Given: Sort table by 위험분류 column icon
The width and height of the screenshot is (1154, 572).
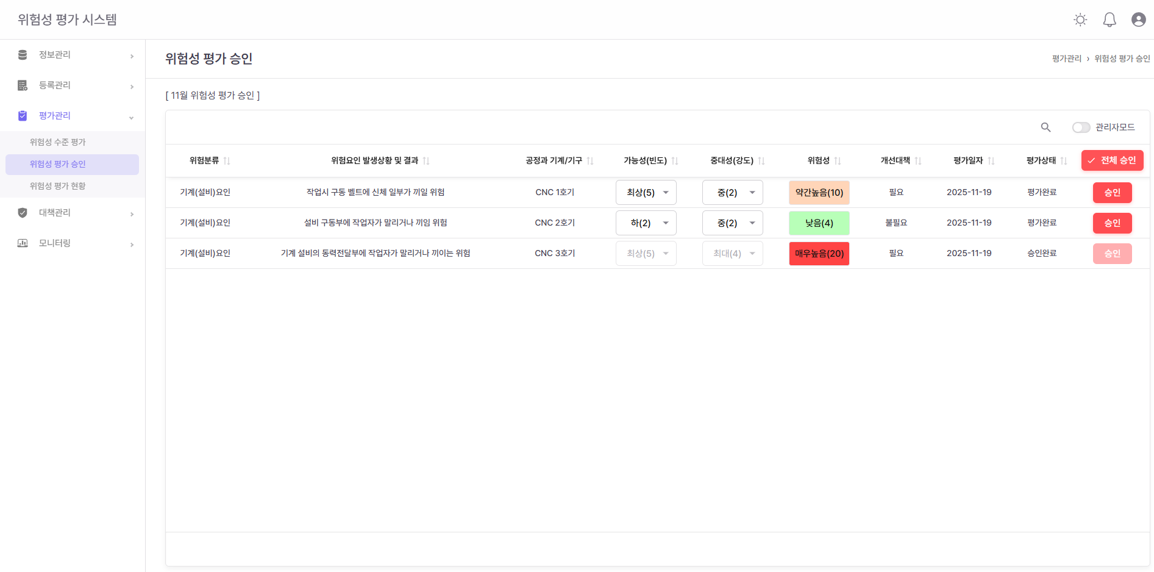Looking at the screenshot, I should (227, 161).
